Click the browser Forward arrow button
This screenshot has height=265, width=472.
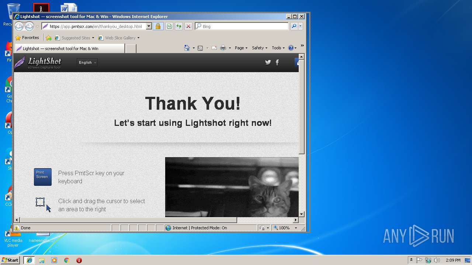29,26
